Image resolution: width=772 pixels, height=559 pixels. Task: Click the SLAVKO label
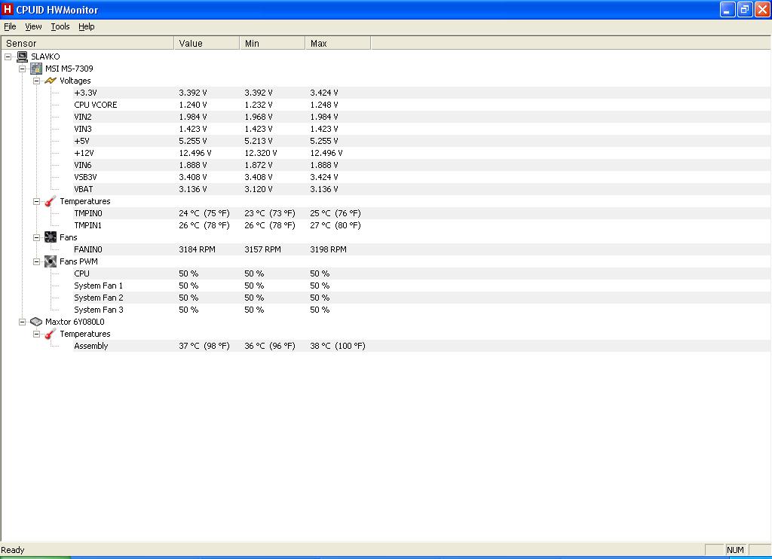coord(45,57)
